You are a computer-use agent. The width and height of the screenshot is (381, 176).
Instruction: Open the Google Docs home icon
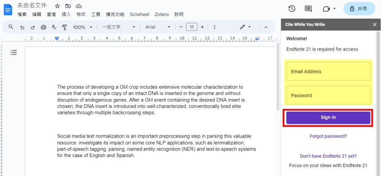(8, 10)
